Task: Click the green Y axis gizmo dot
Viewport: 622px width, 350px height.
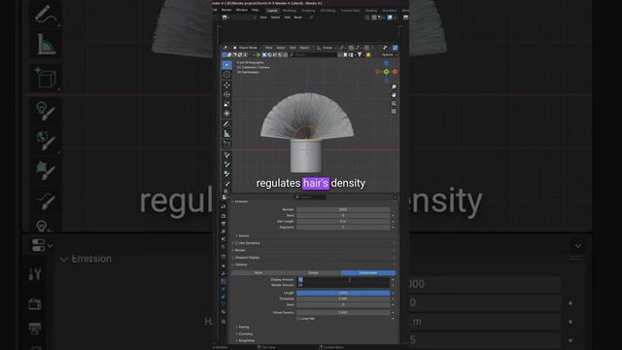Action: (x=386, y=72)
